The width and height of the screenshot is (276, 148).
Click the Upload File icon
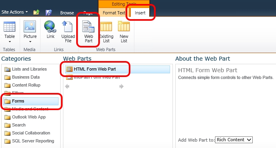coord(68,31)
